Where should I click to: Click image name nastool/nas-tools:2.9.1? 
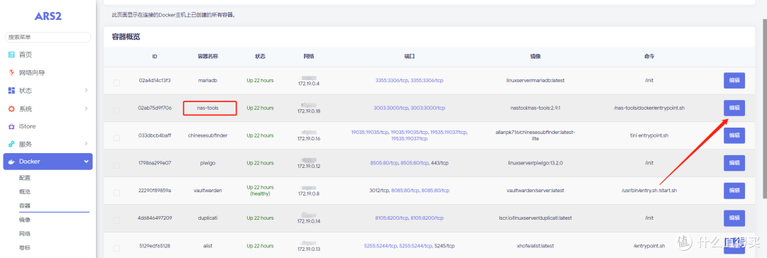(x=535, y=108)
